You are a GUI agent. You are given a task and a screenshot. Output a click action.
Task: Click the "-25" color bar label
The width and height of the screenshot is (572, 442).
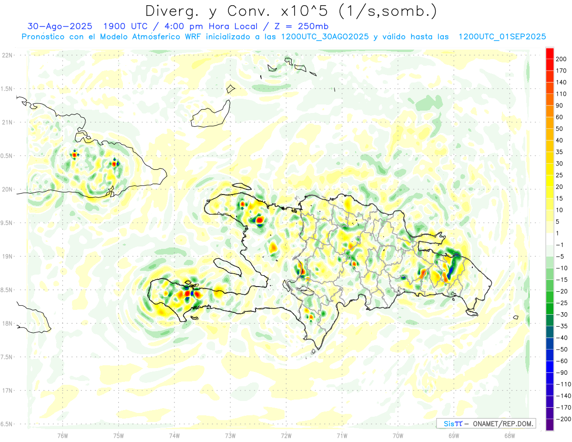[x=562, y=303]
